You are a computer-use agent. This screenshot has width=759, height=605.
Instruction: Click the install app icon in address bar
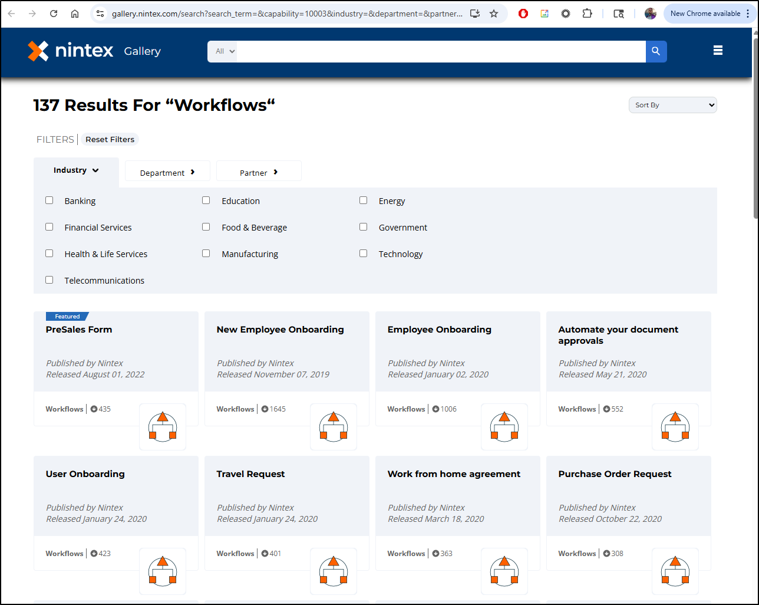point(474,14)
